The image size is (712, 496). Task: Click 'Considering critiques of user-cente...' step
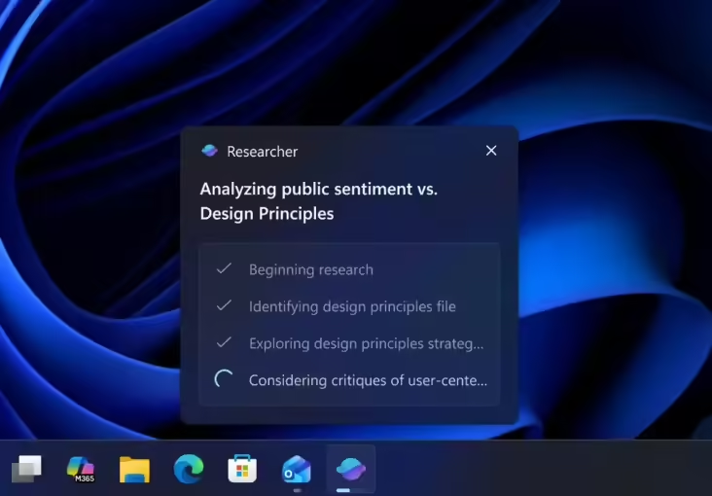(369, 380)
